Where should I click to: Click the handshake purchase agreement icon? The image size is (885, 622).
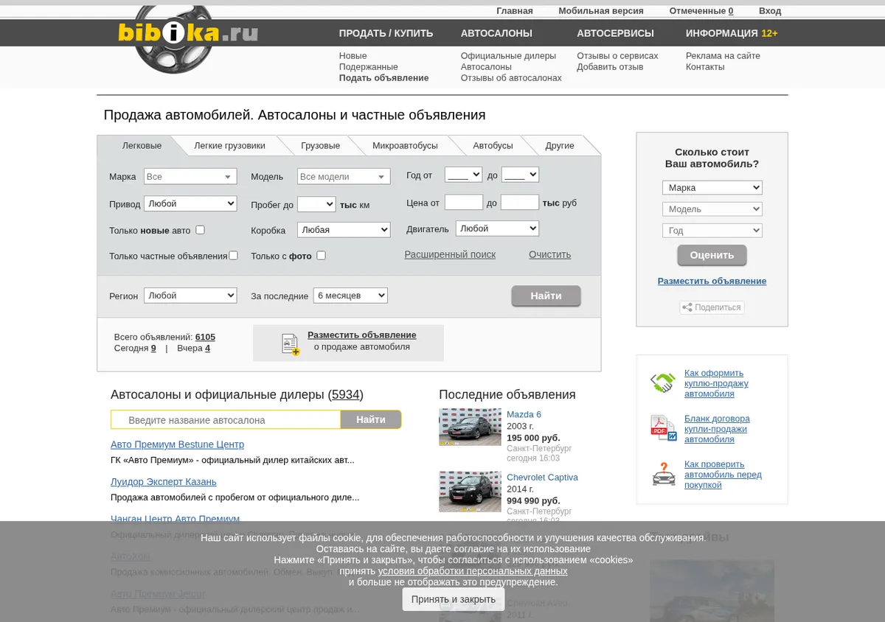(663, 383)
